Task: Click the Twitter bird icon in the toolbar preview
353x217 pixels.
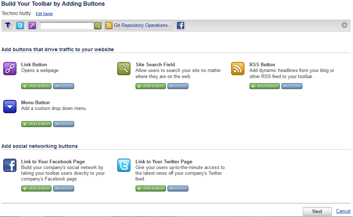Action: [20, 25]
